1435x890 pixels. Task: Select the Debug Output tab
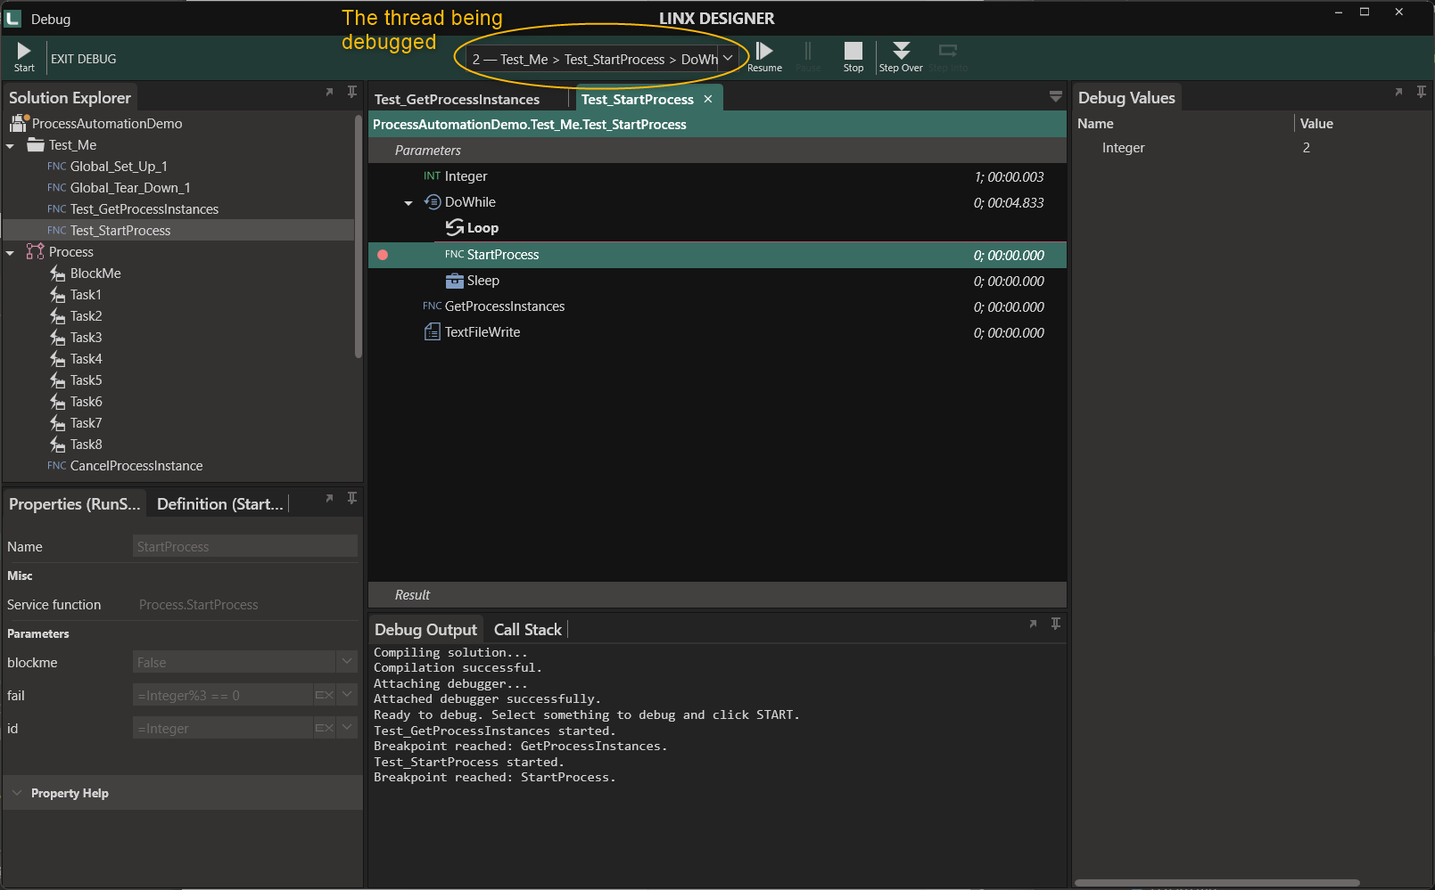coord(425,630)
